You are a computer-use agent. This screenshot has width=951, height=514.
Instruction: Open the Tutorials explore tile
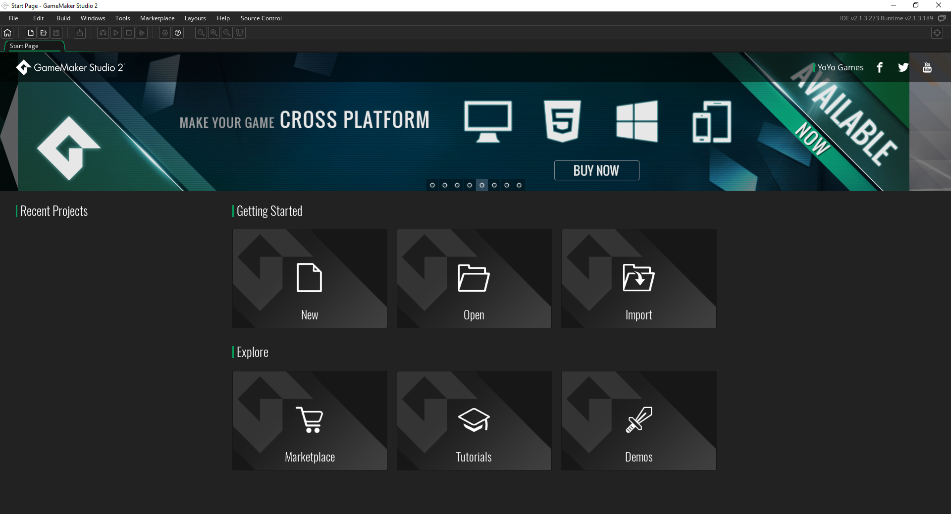coord(474,420)
